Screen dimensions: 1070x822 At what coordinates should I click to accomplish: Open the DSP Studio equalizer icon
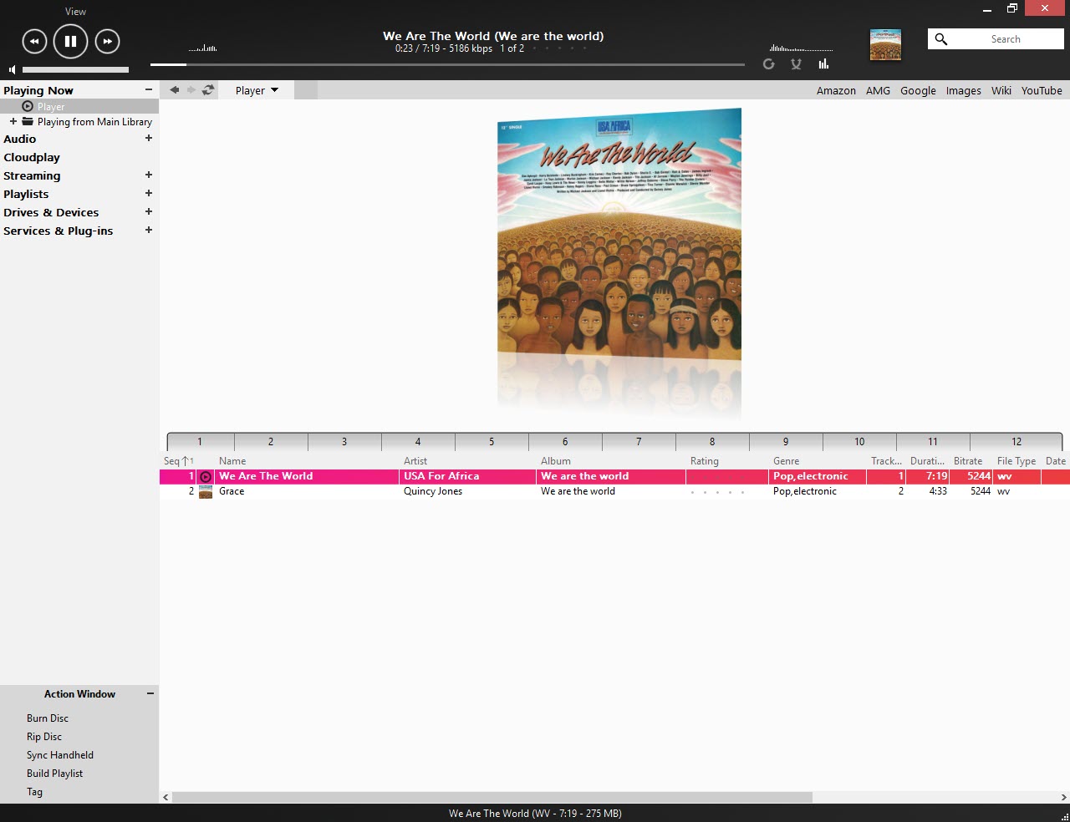823,64
